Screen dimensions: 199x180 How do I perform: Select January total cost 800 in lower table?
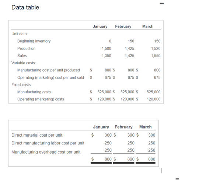(x=108, y=159)
